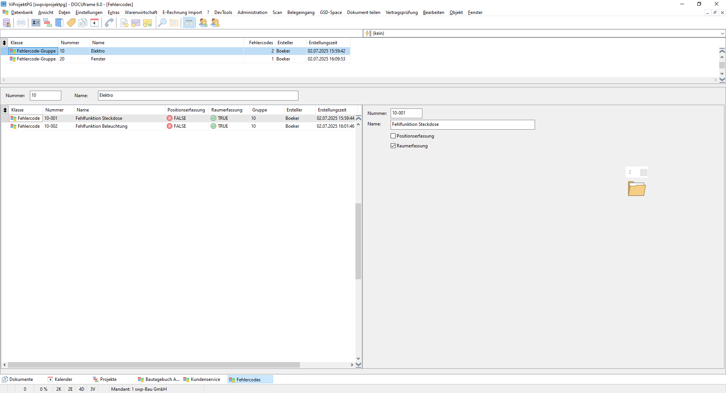726x393 pixels.
Task: Switch to the Kalender tab
Action: coord(60,379)
